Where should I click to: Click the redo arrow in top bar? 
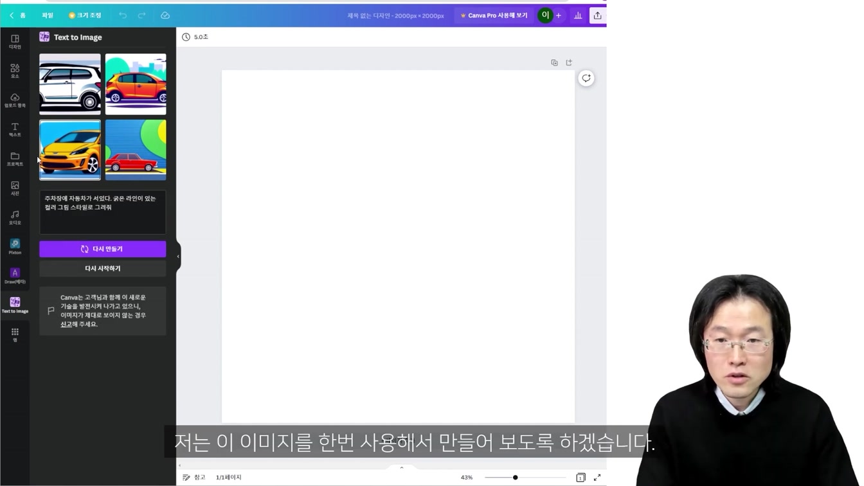click(141, 15)
